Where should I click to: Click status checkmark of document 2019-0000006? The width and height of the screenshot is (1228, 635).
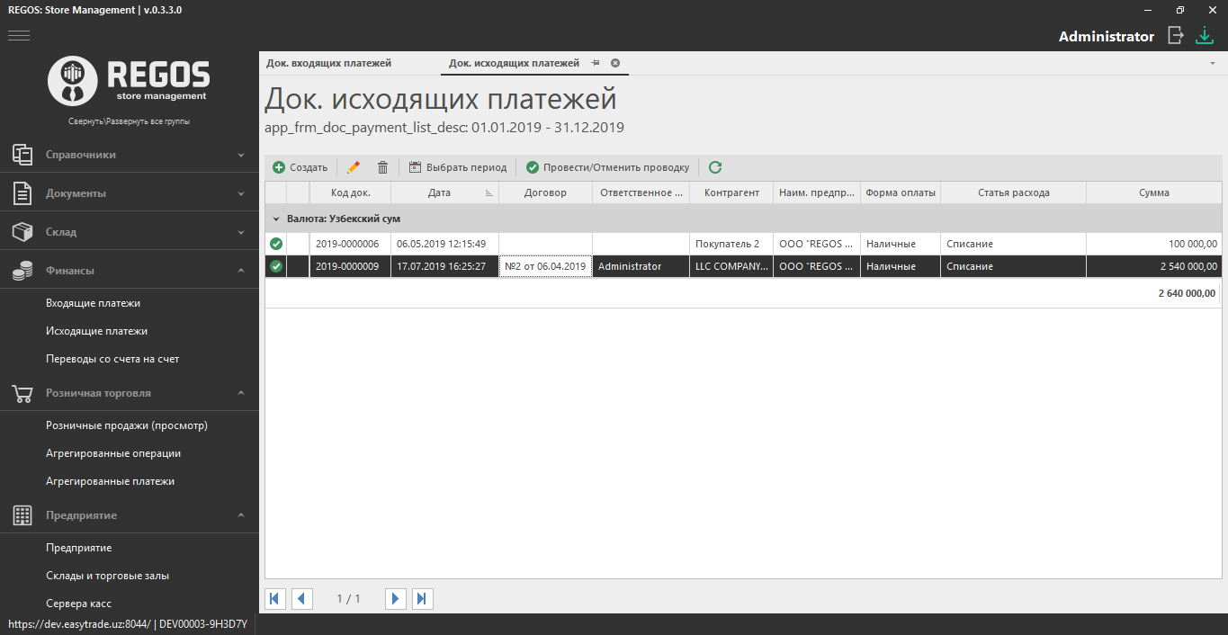[x=276, y=244]
